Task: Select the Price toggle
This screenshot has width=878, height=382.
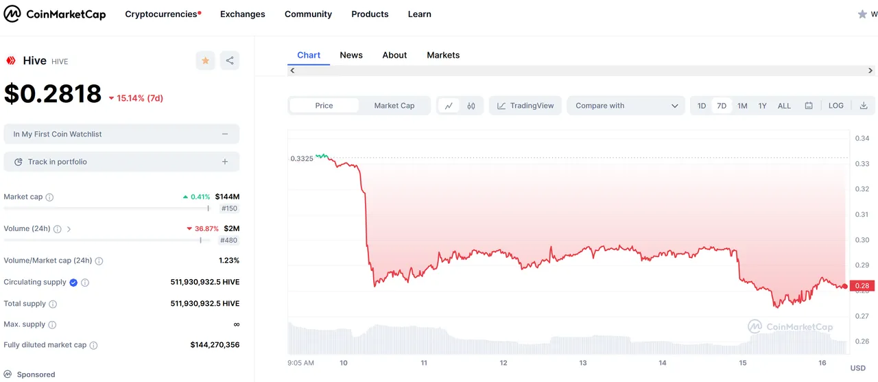Action: tap(324, 106)
